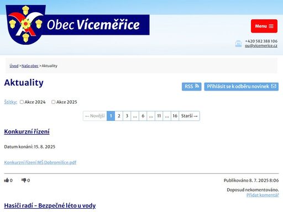This screenshot has width=283, height=212.
Task: Click the Aktuality page heading
Action: (24, 83)
